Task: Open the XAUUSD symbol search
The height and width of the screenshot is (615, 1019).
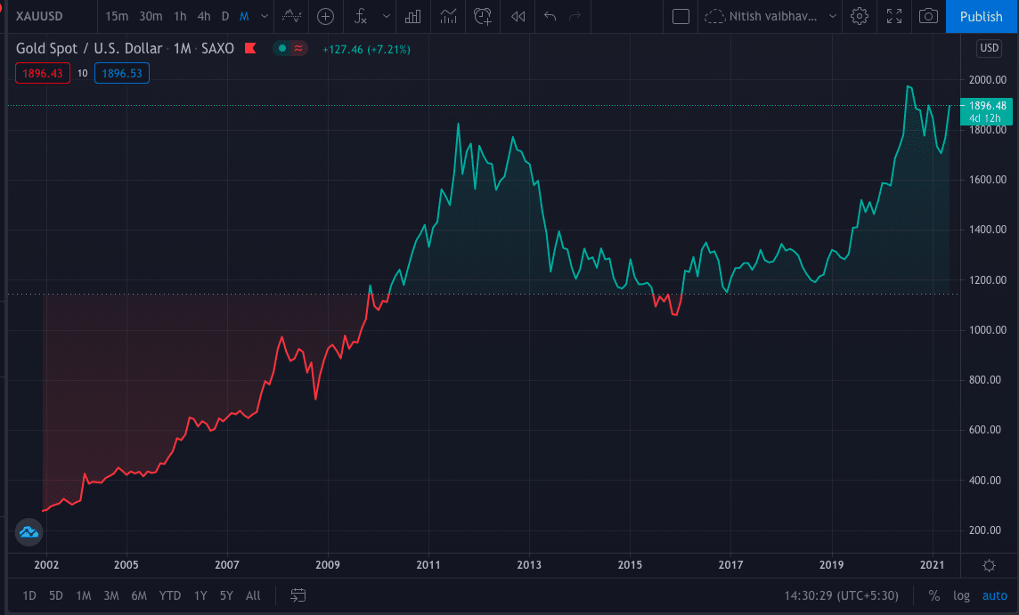Action: click(39, 16)
